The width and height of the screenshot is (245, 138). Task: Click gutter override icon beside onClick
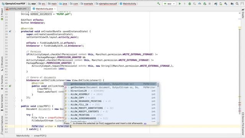[10, 86]
